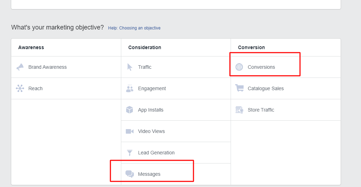The width and height of the screenshot is (361, 187).
Task: Pick the Store Traffic objective text
Action: [x=261, y=110]
